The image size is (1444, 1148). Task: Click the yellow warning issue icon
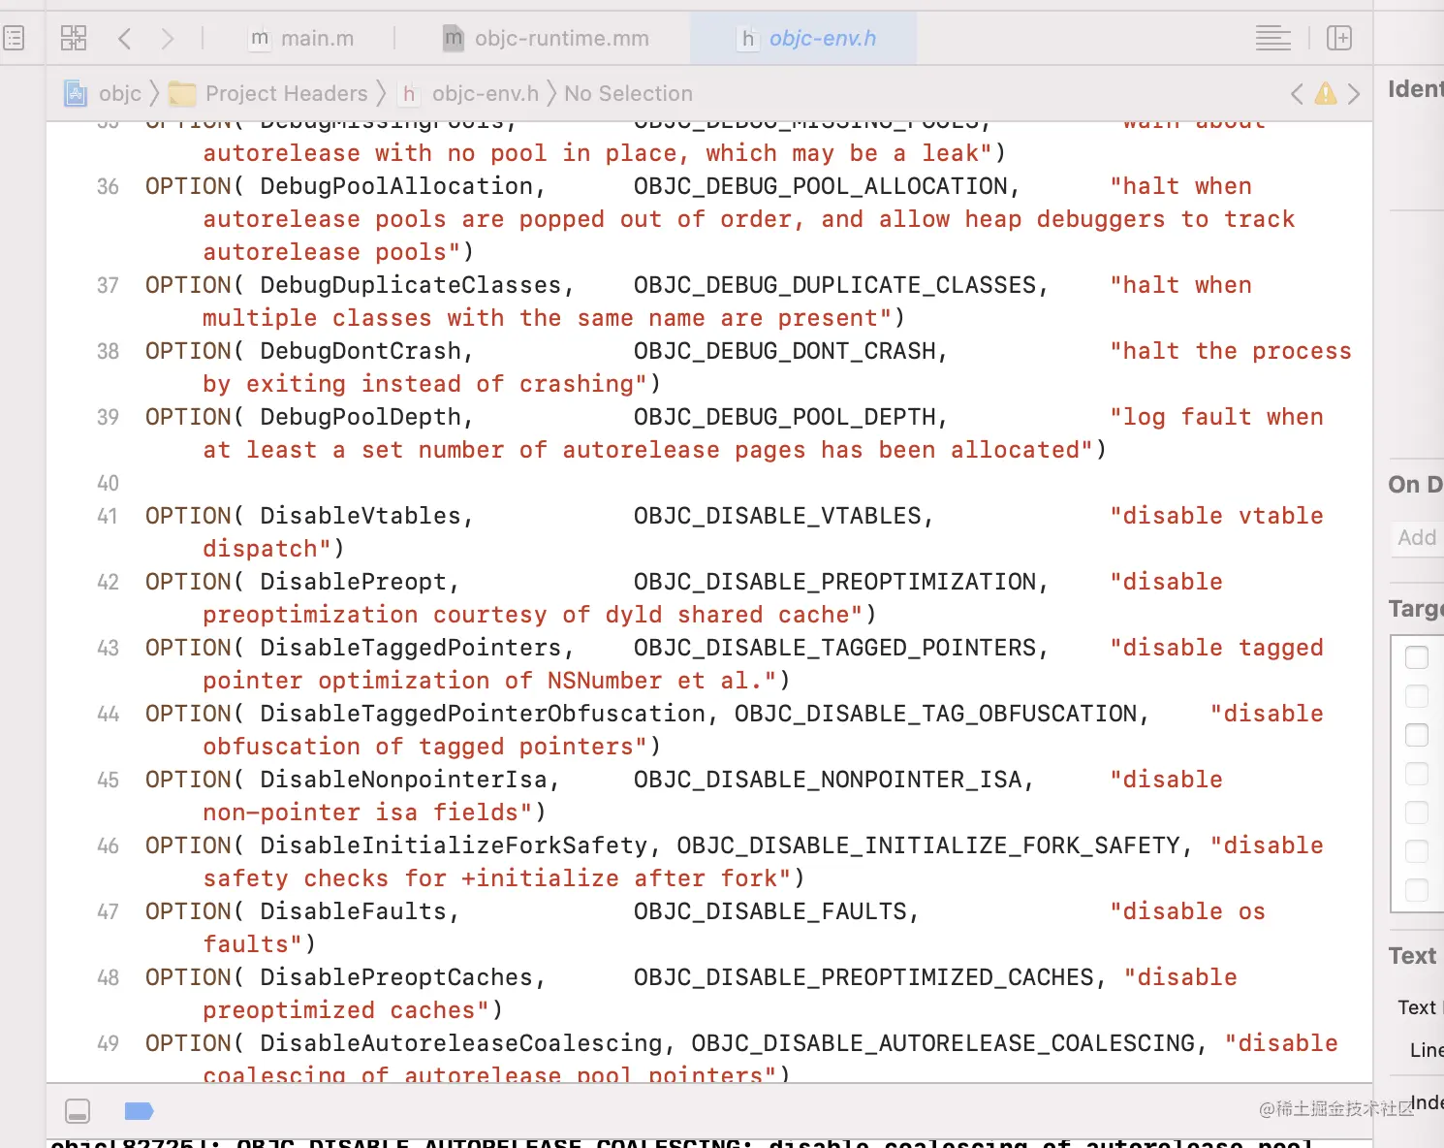click(1326, 94)
